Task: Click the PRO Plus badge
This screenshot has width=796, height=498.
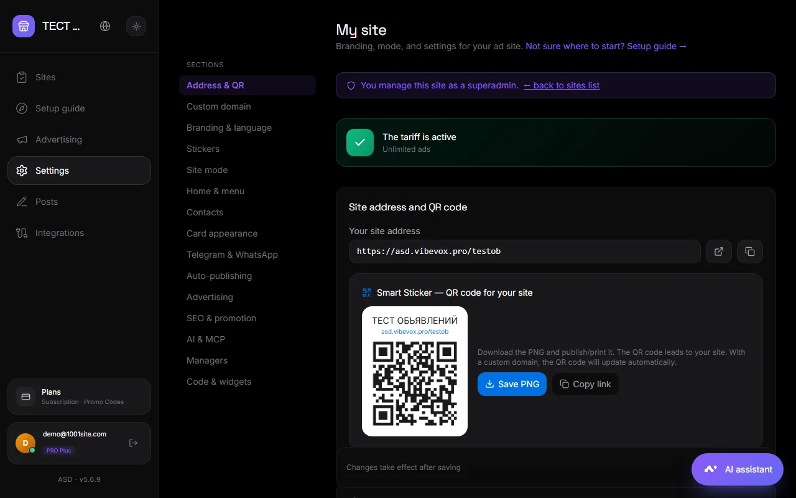Action: click(59, 450)
